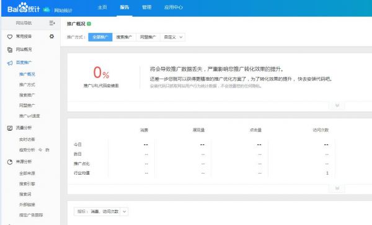
Task: Open 搜索词 in the sidebar
Action: [25, 194]
